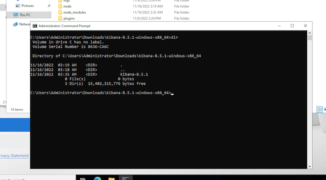Click the command prompt input line cursor

coord(172,93)
